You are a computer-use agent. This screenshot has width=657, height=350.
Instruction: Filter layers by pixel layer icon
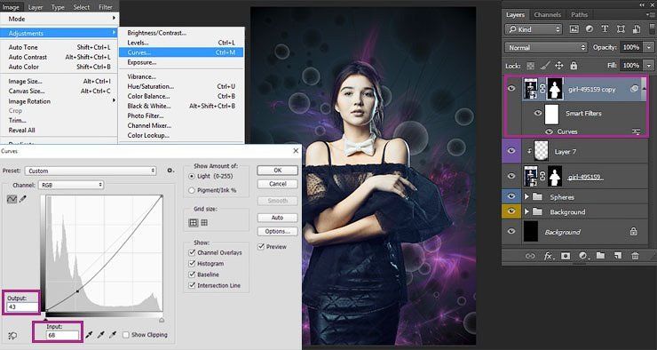click(574, 29)
